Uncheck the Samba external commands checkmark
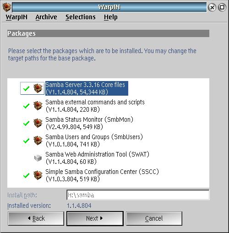The height and width of the screenshot is (233, 229). click(x=26, y=106)
